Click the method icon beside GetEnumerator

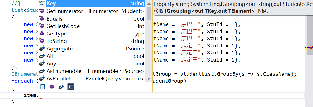(x=42, y=11)
